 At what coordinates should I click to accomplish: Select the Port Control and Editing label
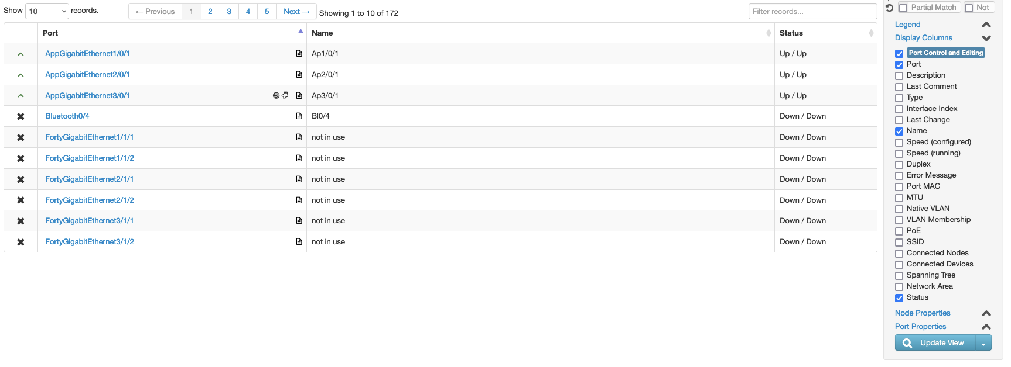coord(945,53)
